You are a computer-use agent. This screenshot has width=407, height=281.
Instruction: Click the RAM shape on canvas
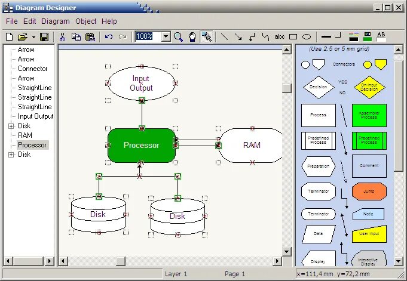(x=250, y=146)
